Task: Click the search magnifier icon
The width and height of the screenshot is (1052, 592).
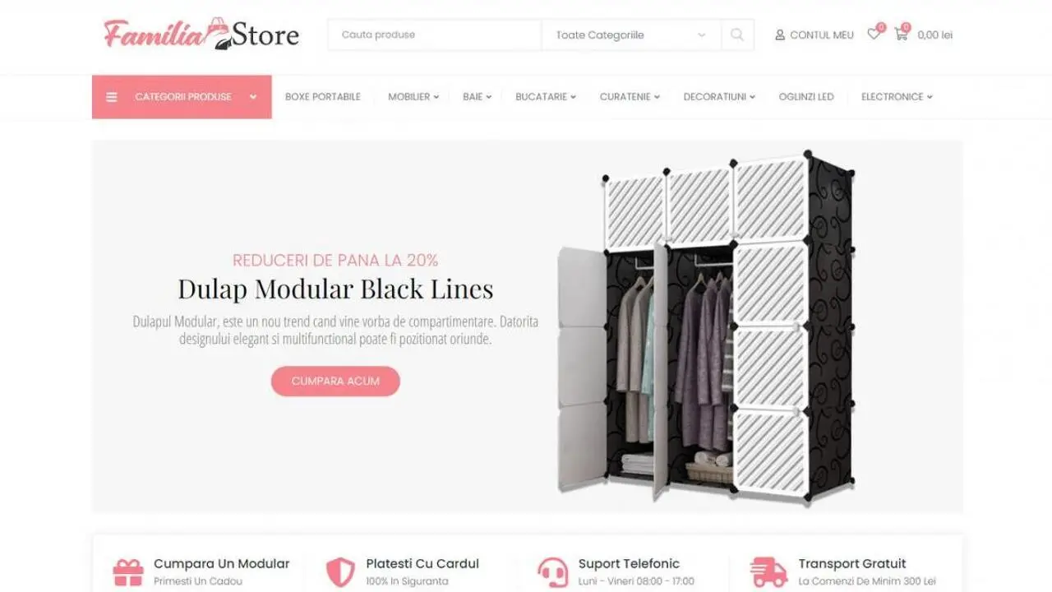Action: 737,35
